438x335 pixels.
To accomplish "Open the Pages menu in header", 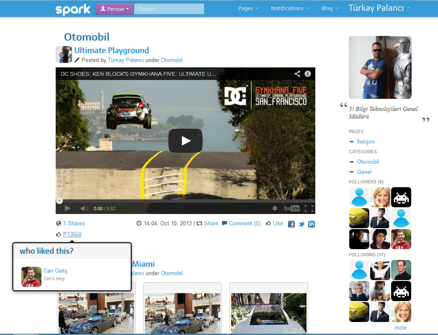I will point(248,8).
